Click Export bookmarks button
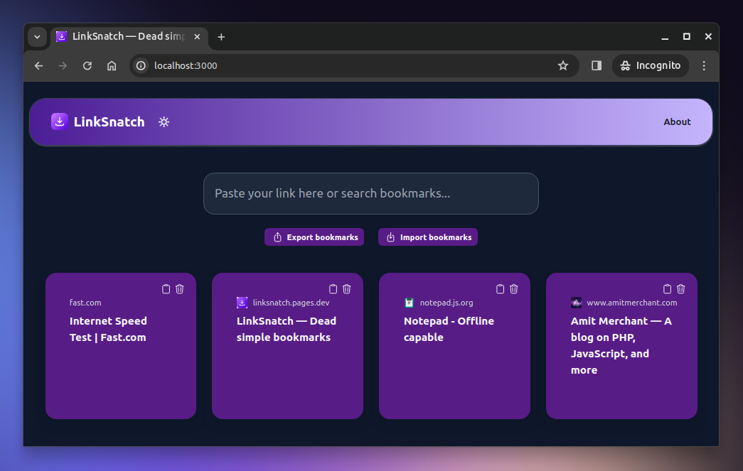743x471 pixels. click(314, 237)
